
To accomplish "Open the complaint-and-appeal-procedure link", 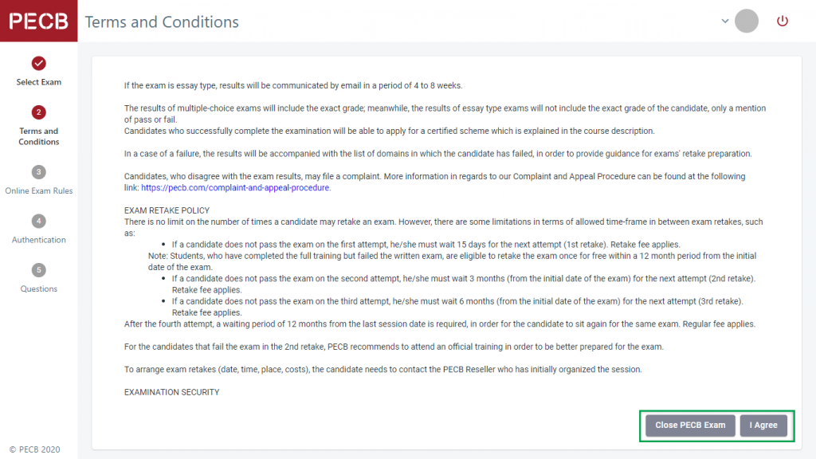I will [236, 188].
